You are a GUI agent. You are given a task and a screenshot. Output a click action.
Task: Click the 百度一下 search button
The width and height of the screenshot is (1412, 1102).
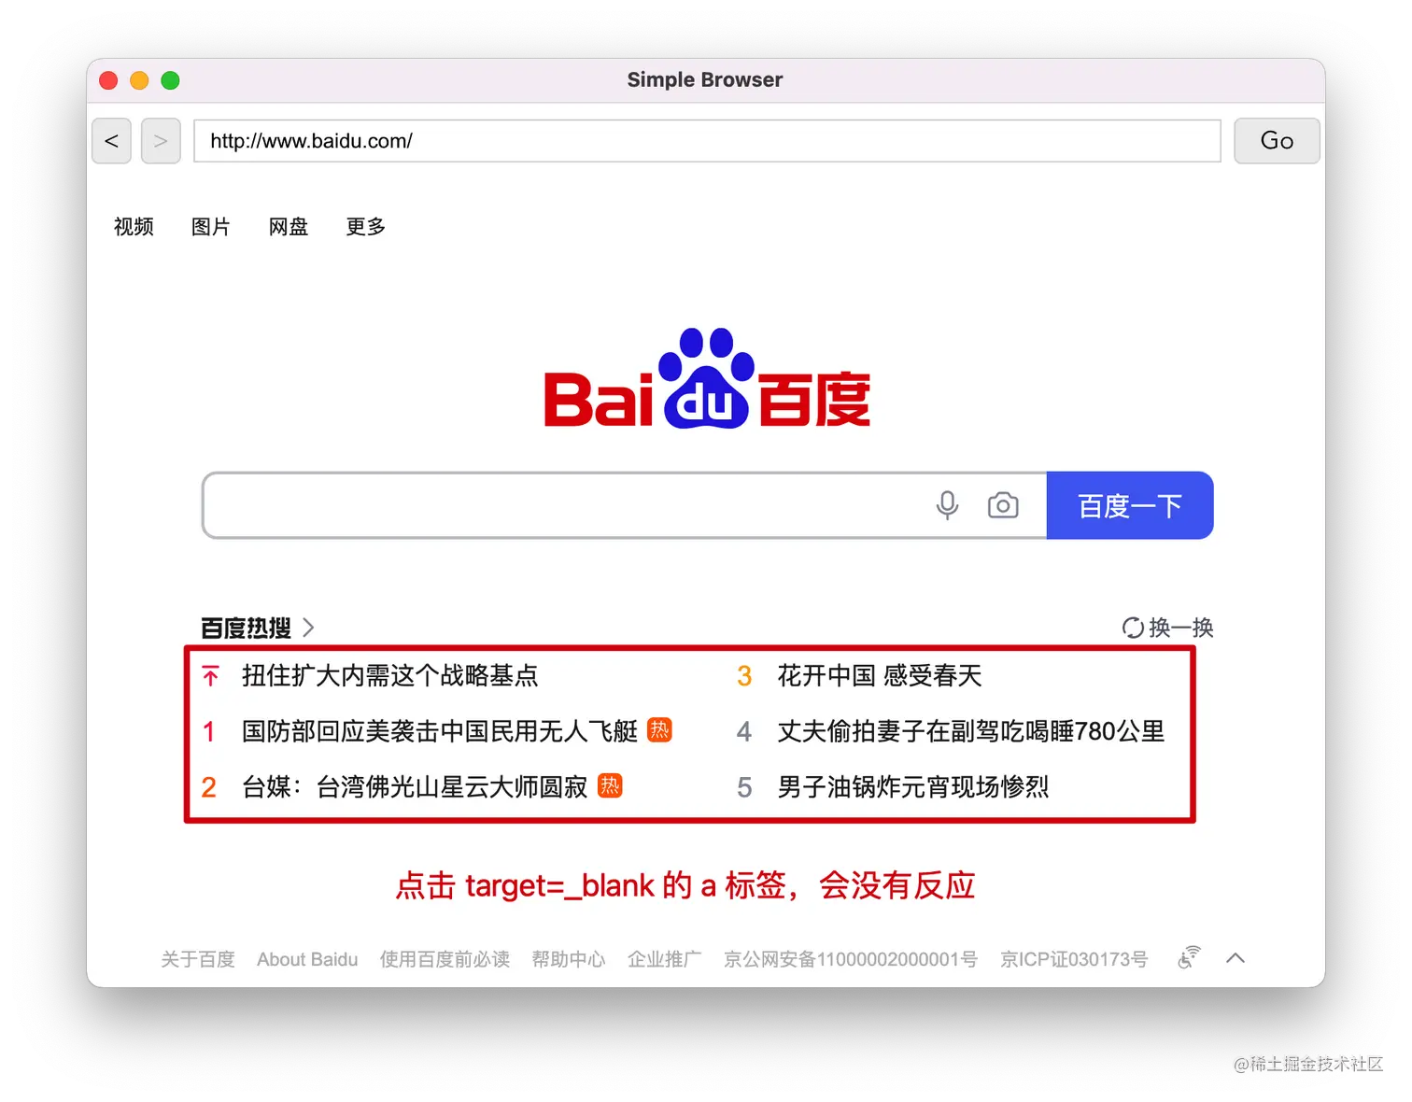pyautogui.click(x=1130, y=505)
